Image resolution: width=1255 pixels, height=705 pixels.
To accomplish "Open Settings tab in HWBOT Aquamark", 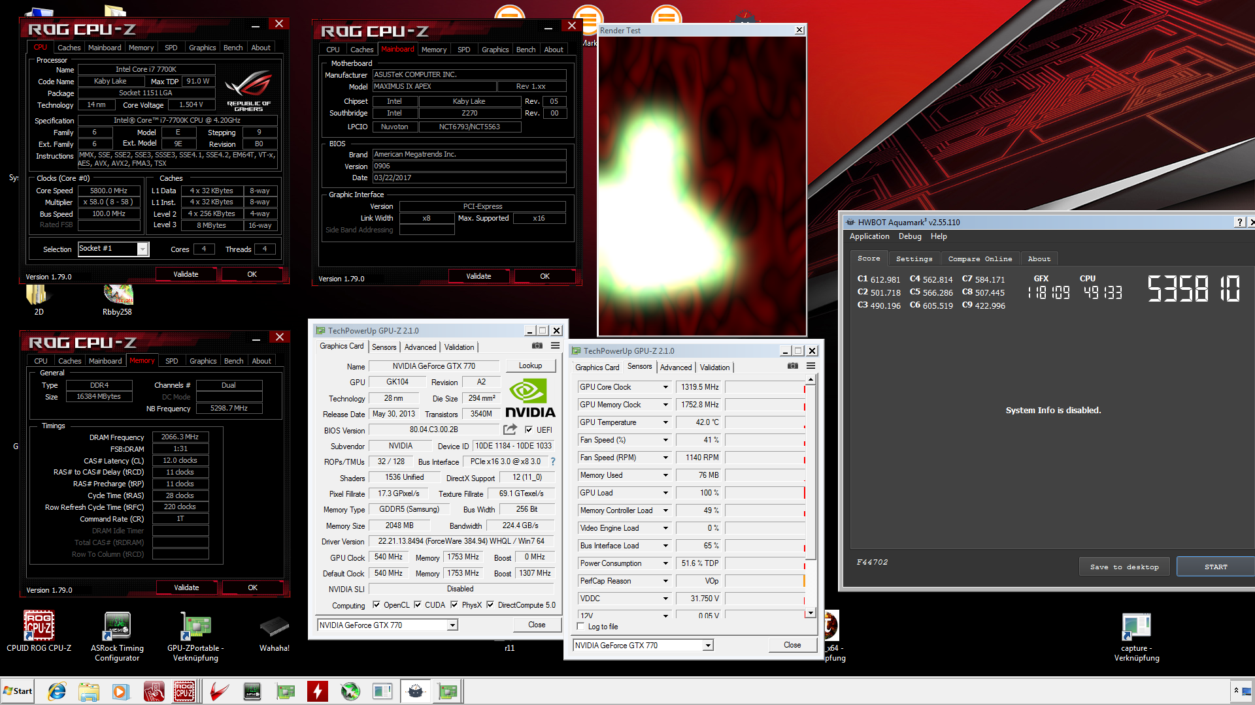I will 914,259.
